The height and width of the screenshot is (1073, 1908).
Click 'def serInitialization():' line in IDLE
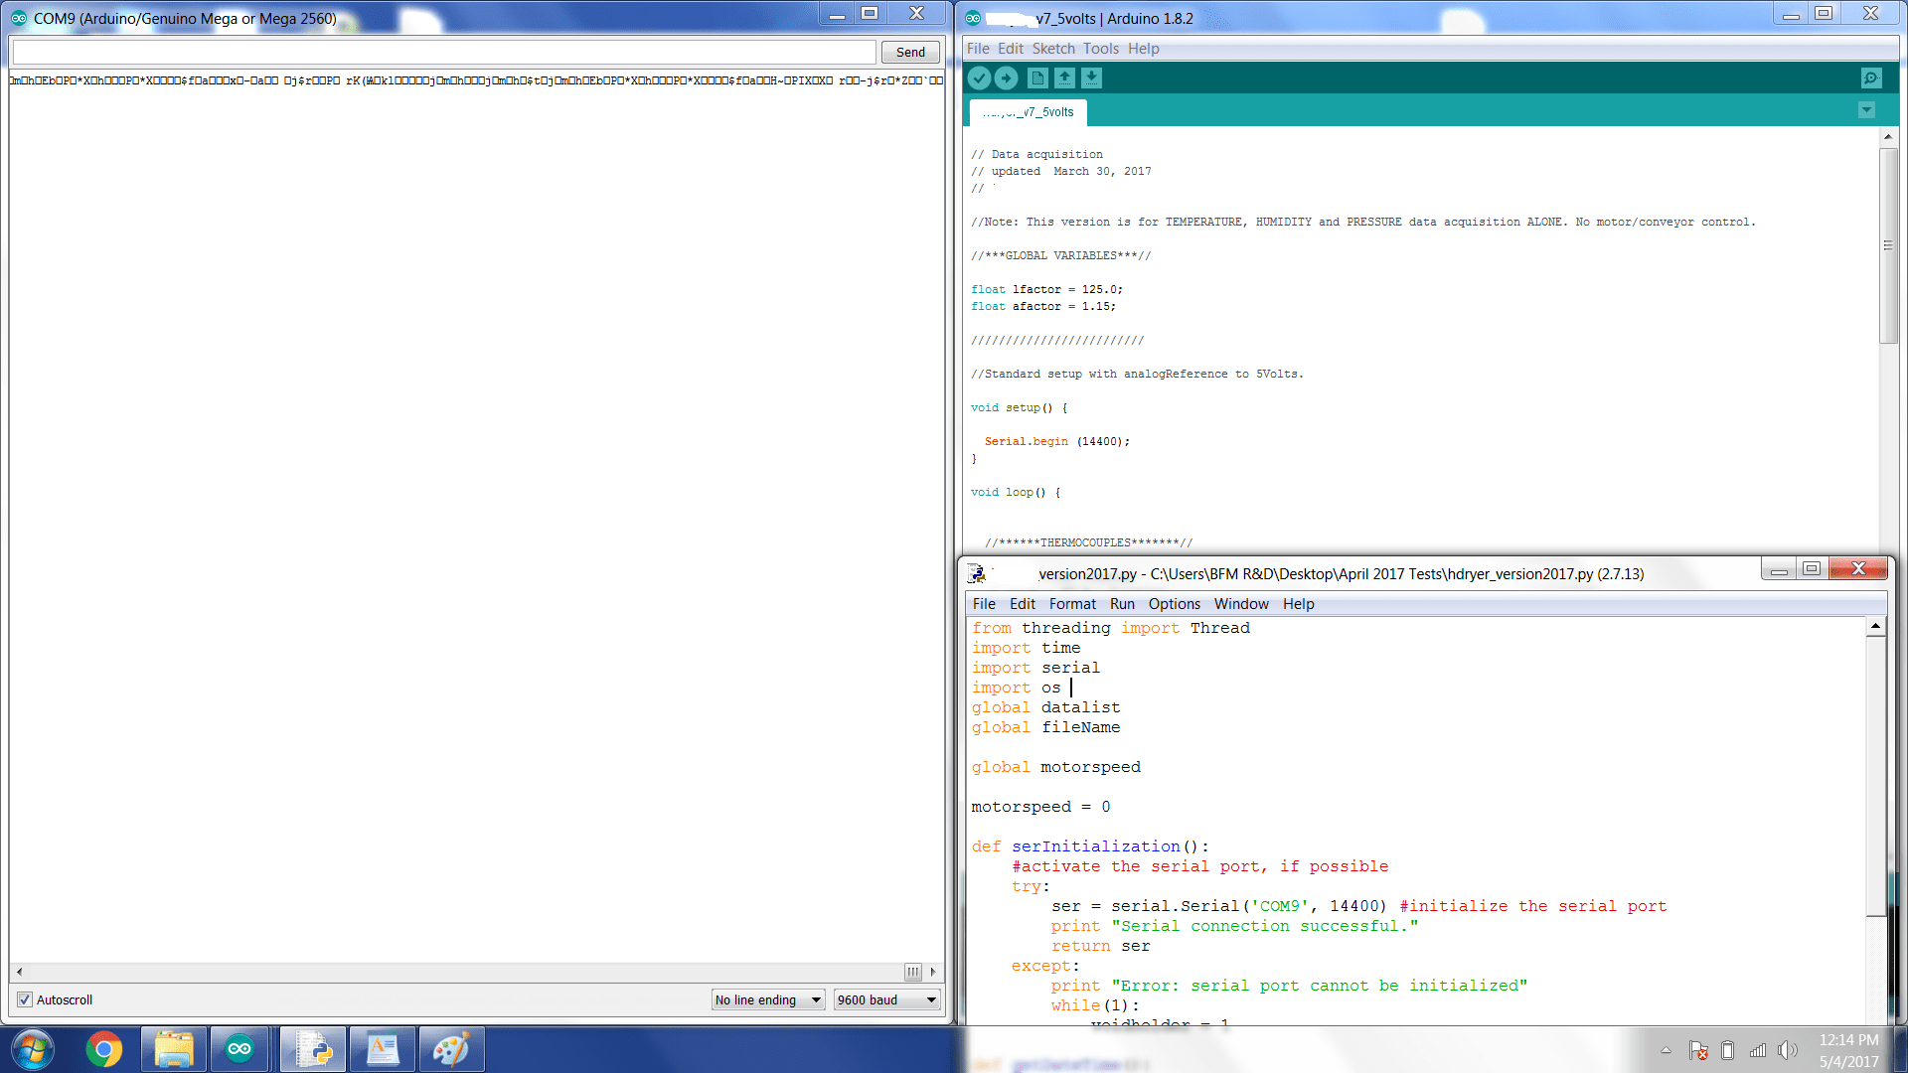(x=1090, y=846)
